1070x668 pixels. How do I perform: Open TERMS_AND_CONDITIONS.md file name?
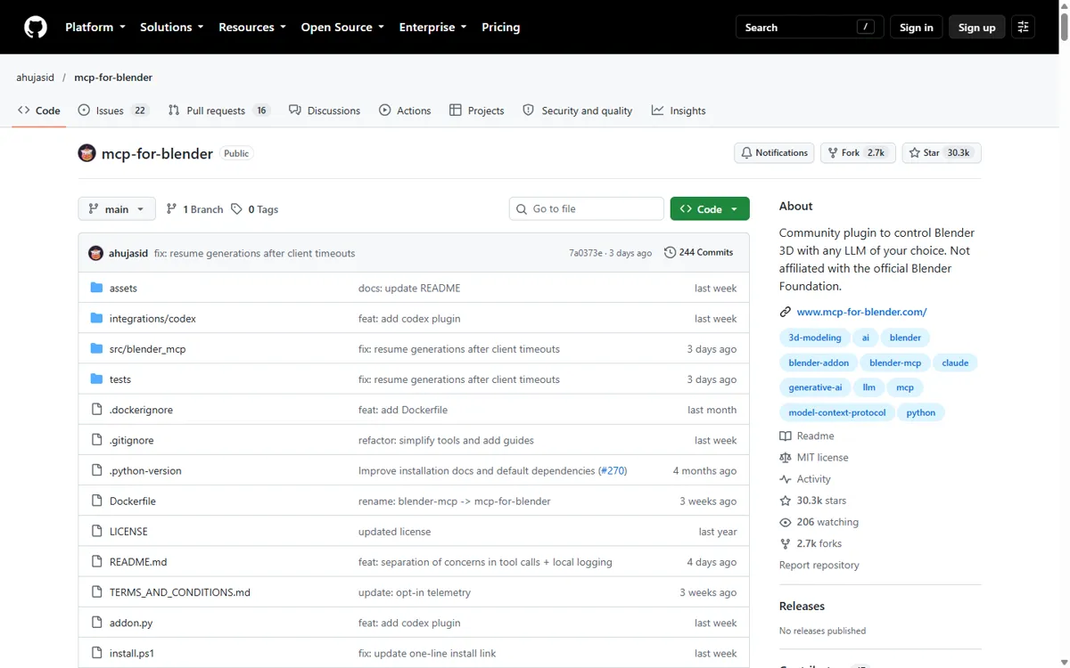tap(180, 592)
